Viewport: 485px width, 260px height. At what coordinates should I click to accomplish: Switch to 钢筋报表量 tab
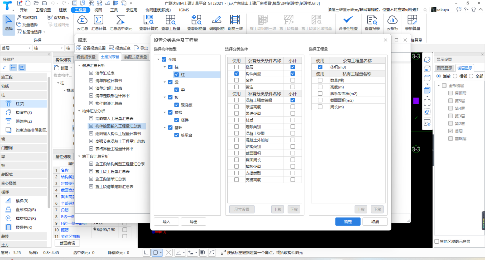pos(86,57)
